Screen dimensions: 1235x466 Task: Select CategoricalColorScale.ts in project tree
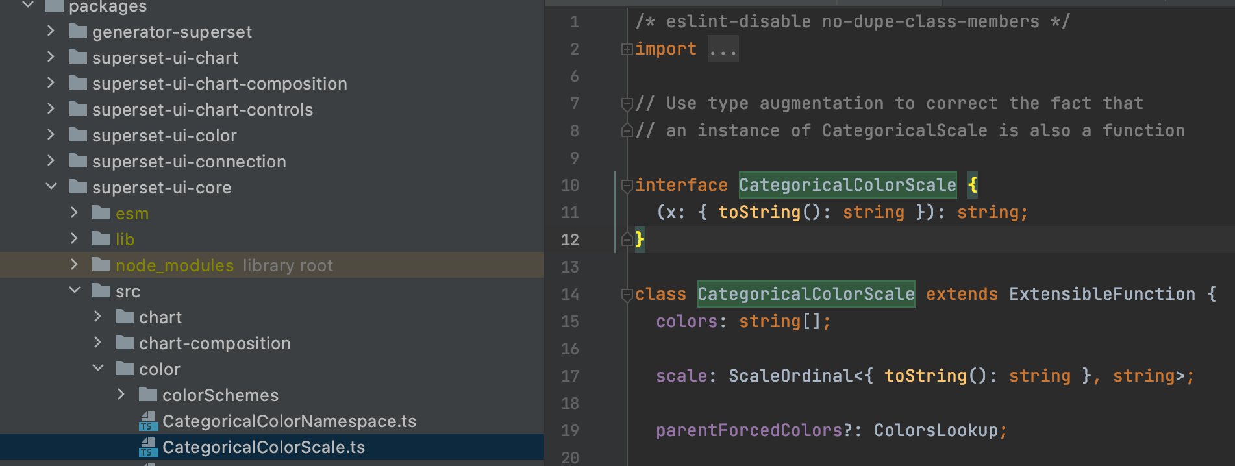click(264, 447)
